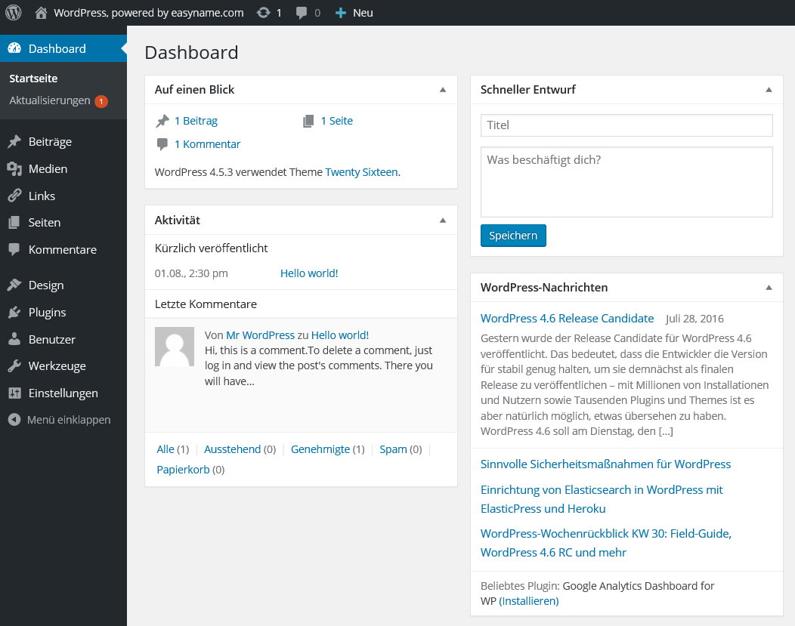Focus the Was beschäftigt dich? text area
This screenshot has height=626, width=795.
pyautogui.click(x=626, y=182)
